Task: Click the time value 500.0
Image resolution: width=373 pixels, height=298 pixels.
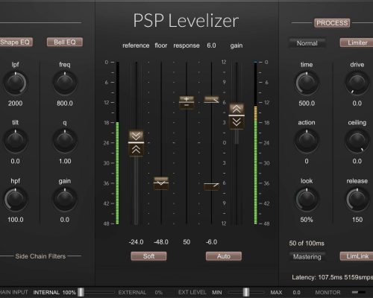Action: pos(307,104)
